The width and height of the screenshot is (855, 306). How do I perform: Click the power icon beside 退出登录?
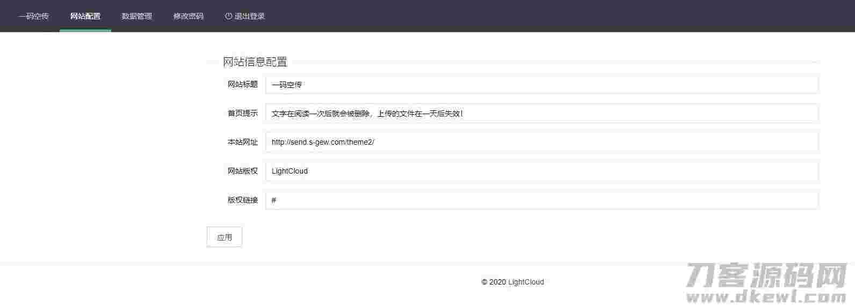coord(228,16)
